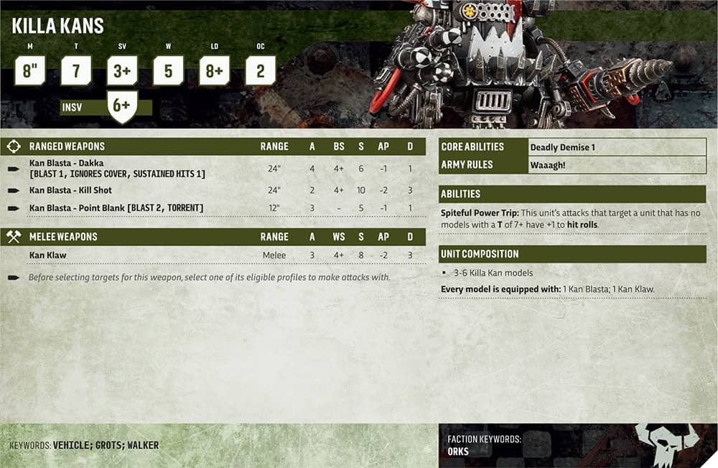718x468 pixels.
Task: Click the Orks skull faction icon
Action: pos(668,444)
